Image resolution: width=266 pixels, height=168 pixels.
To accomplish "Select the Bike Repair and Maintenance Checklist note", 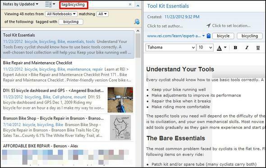I will coord(68,73).
